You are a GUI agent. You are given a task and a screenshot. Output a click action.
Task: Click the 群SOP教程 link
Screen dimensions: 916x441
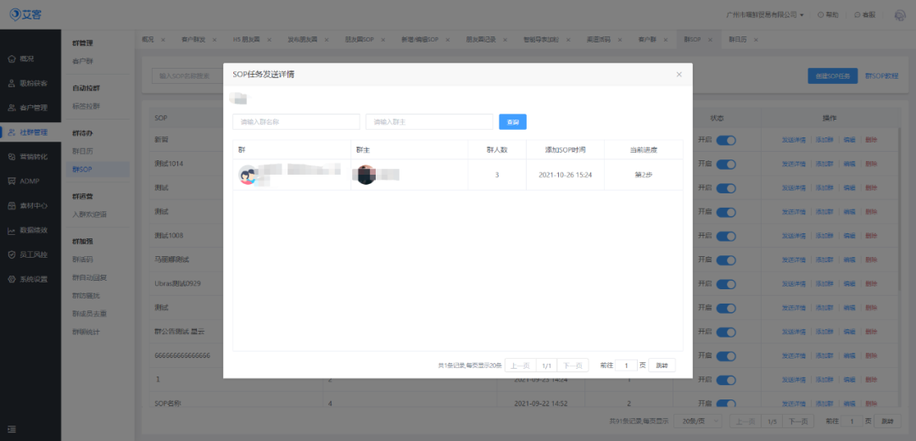pos(881,76)
